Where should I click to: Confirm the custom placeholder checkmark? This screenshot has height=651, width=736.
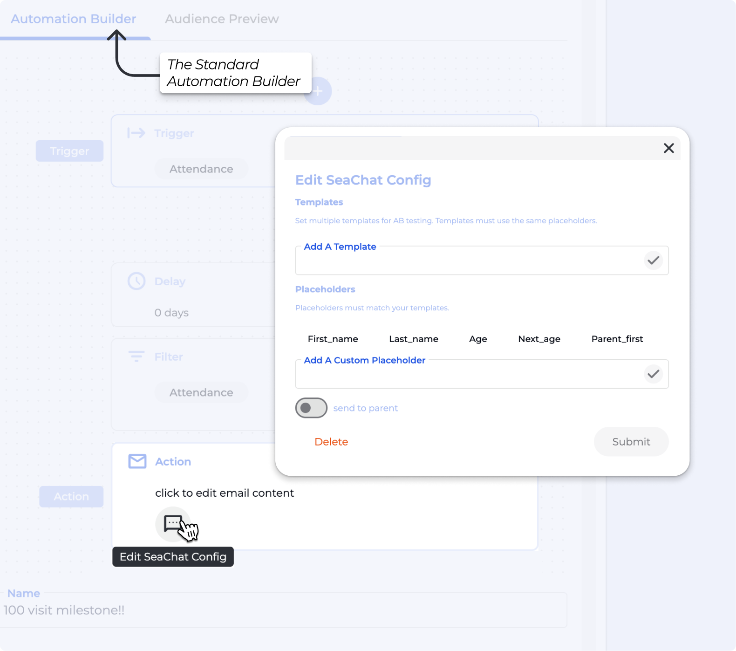coord(654,374)
